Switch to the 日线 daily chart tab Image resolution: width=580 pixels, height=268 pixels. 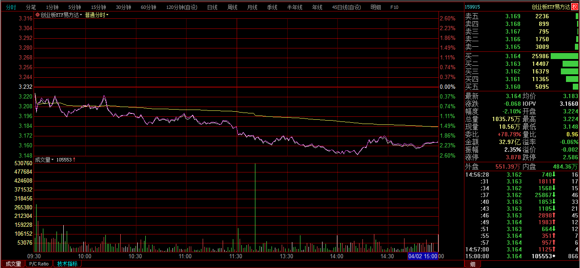point(212,7)
